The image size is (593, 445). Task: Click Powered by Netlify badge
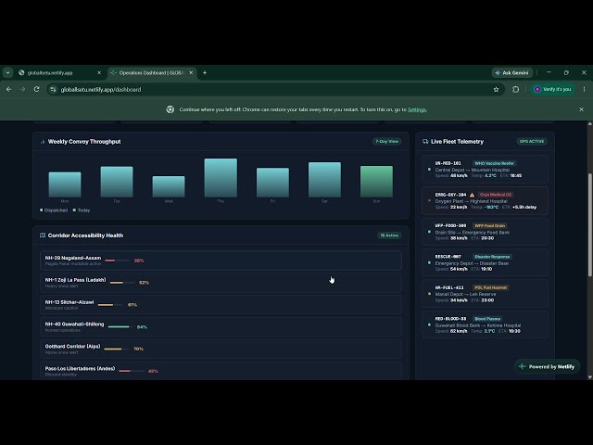coord(547,366)
